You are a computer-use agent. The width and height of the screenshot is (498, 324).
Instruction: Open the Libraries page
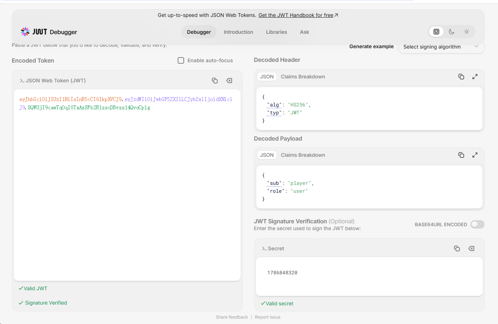coord(276,32)
